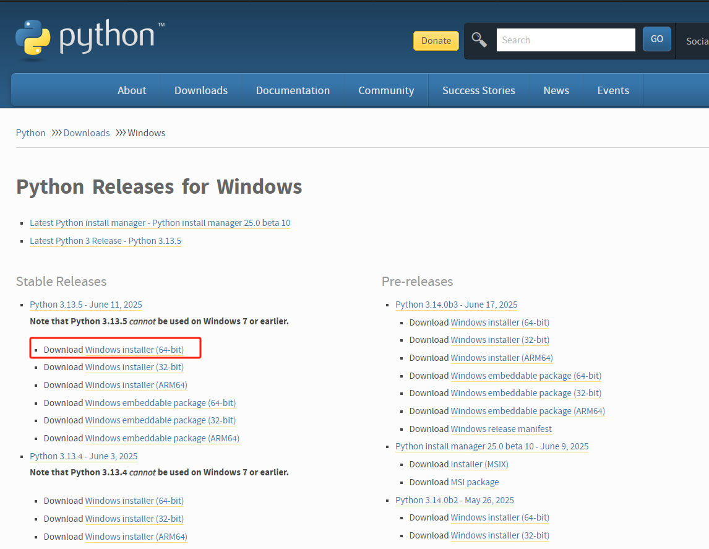This screenshot has height=549, width=709.
Task: Open the Community menu
Action: click(386, 90)
